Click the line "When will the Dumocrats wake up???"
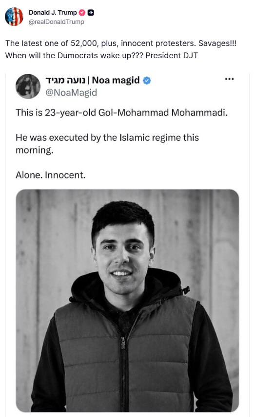 [74, 55]
